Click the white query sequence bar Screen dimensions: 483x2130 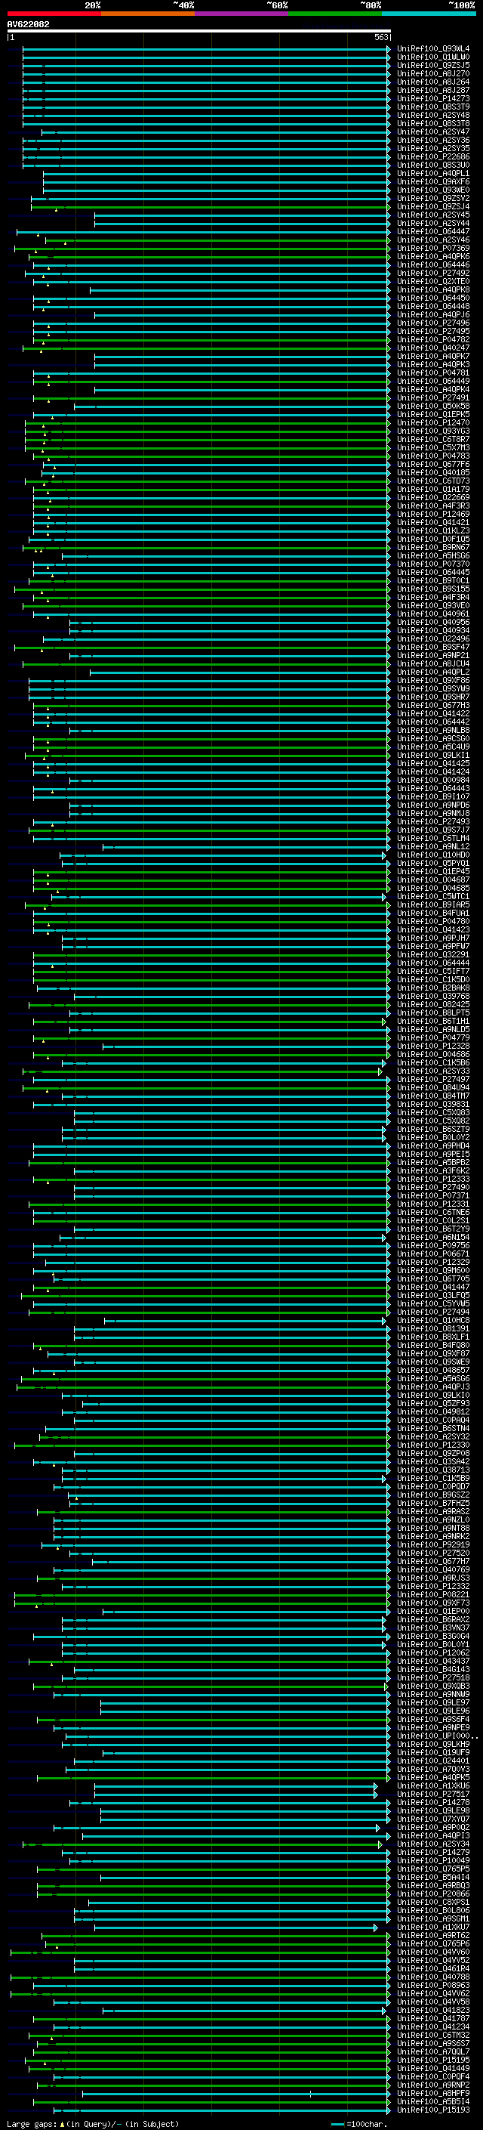click(x=199, y=30)
